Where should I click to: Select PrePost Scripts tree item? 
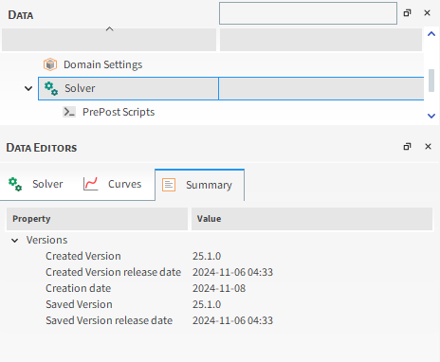pyautogui.click(x=119, y=112)
